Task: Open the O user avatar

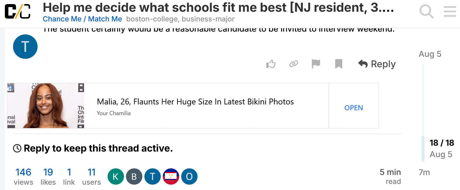Action: (x=189, y=177)
